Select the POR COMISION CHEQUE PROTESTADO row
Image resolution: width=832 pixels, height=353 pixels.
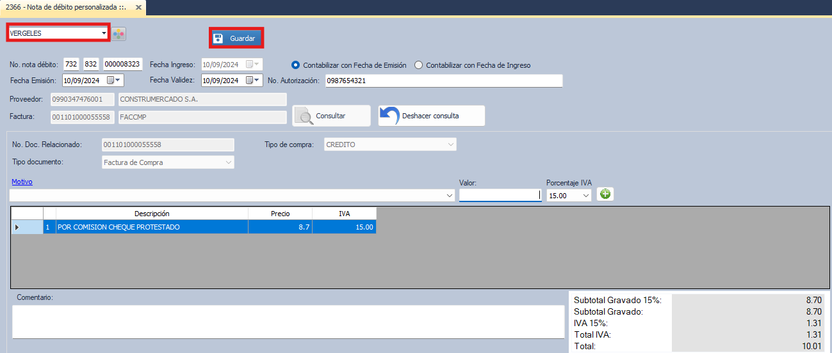point(152,227)
